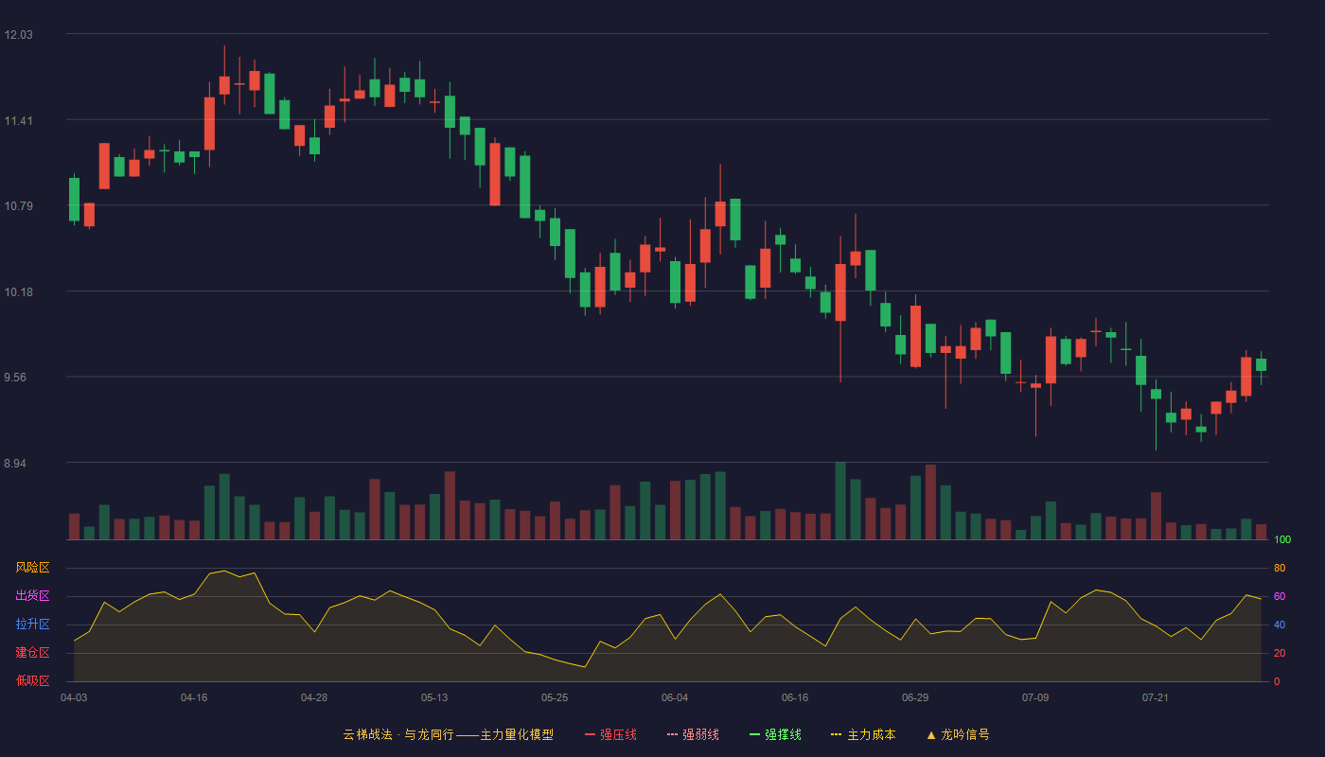
Task: Click the red 20 indicator axis value
Action: tap(1280, 654)
